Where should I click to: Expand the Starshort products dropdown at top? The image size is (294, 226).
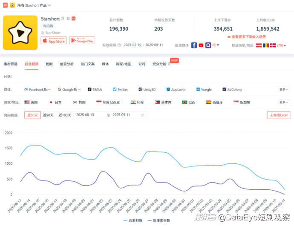34,6
